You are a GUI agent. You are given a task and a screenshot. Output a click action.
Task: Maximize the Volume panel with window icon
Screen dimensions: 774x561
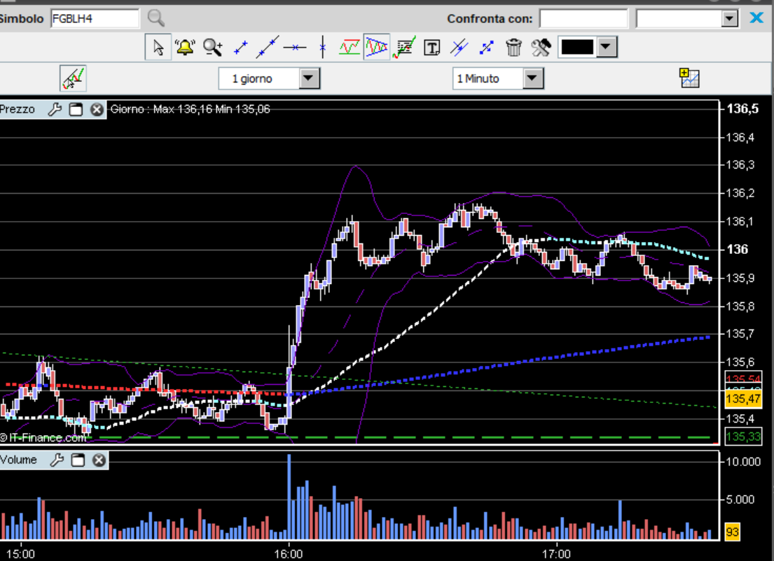[78, 460]
